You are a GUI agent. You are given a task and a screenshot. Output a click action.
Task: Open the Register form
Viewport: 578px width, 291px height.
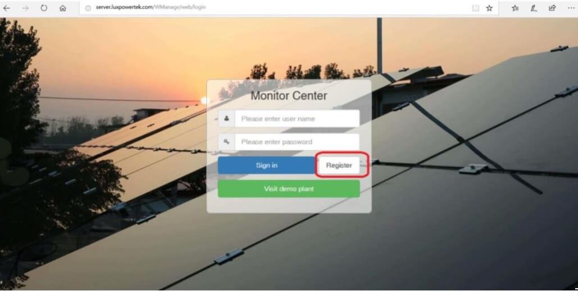[x=339, y=165]
